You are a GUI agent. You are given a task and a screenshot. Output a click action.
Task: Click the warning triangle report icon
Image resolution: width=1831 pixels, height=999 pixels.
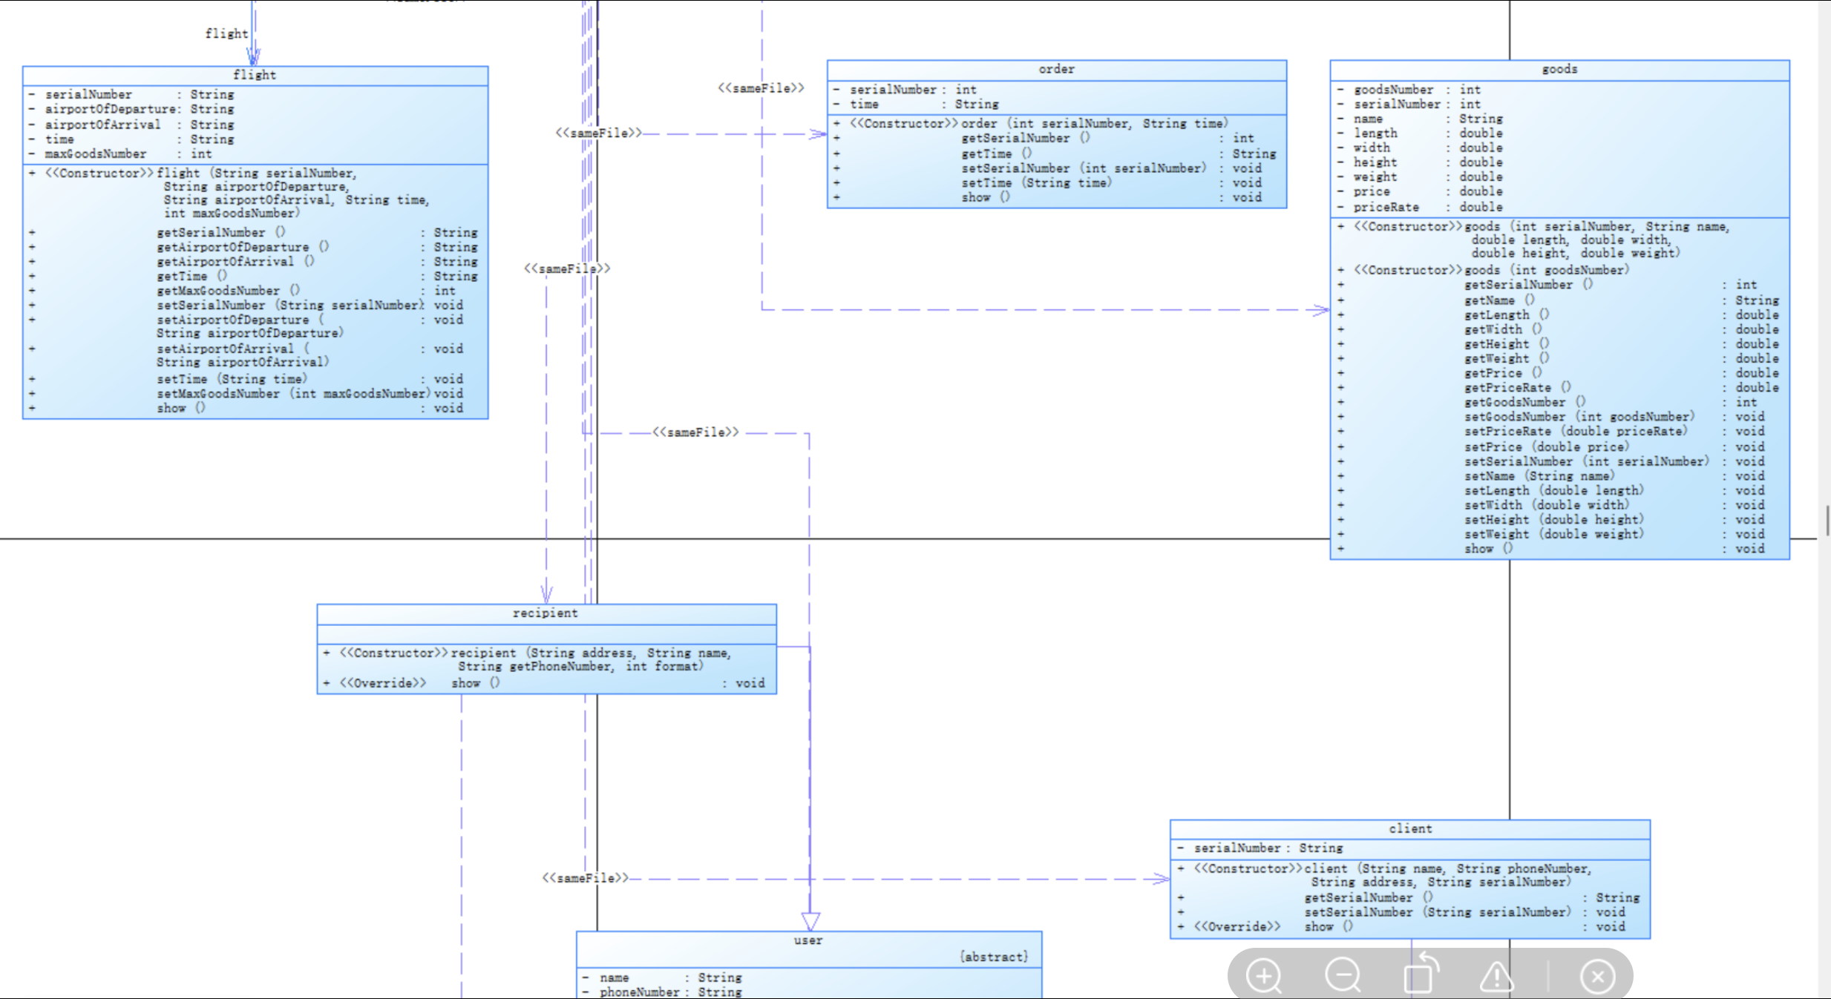point(1497,976)
